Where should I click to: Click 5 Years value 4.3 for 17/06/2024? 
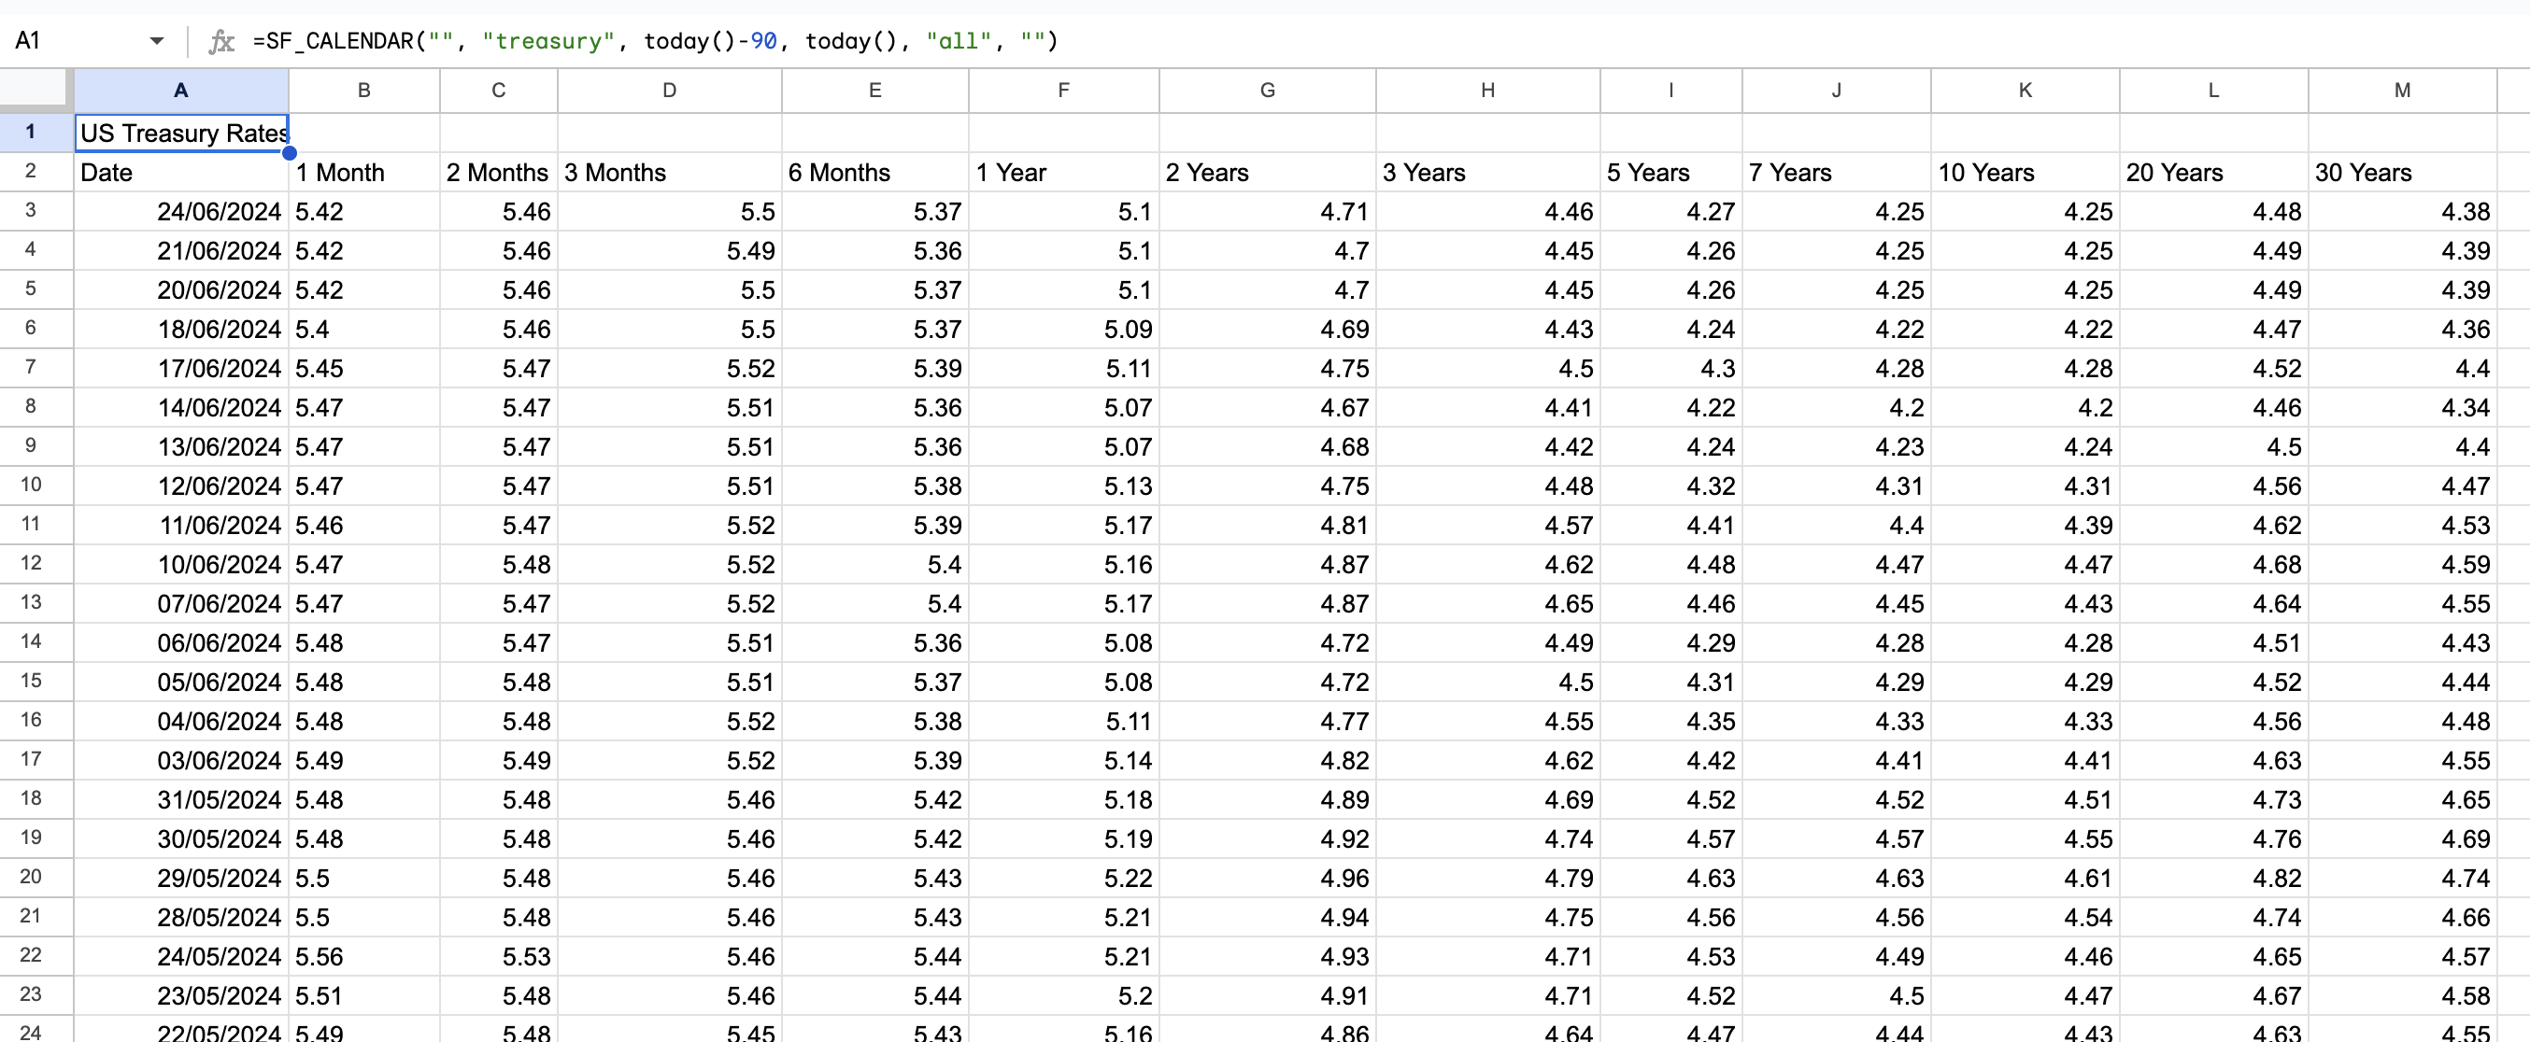[1671, 368]
